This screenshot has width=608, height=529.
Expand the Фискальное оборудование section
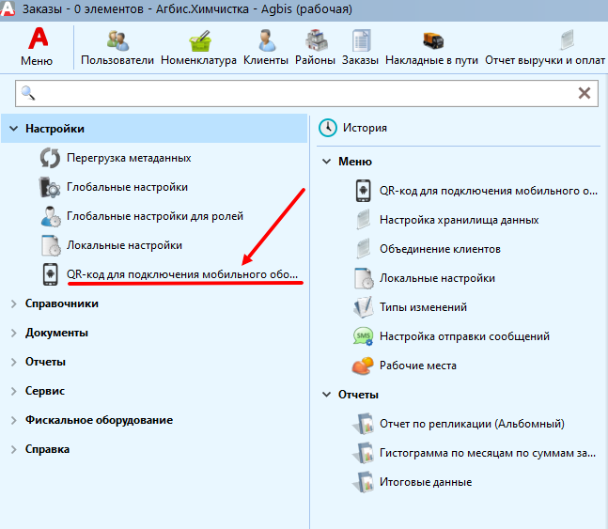coord(13,420)
